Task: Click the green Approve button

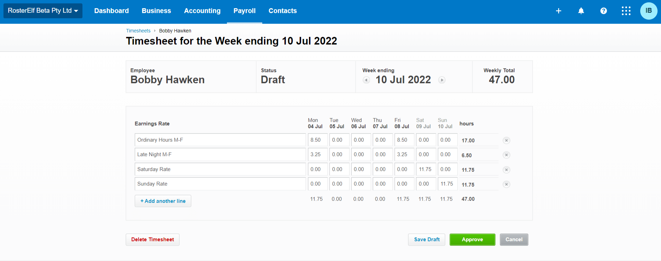Action: point(472,240)
